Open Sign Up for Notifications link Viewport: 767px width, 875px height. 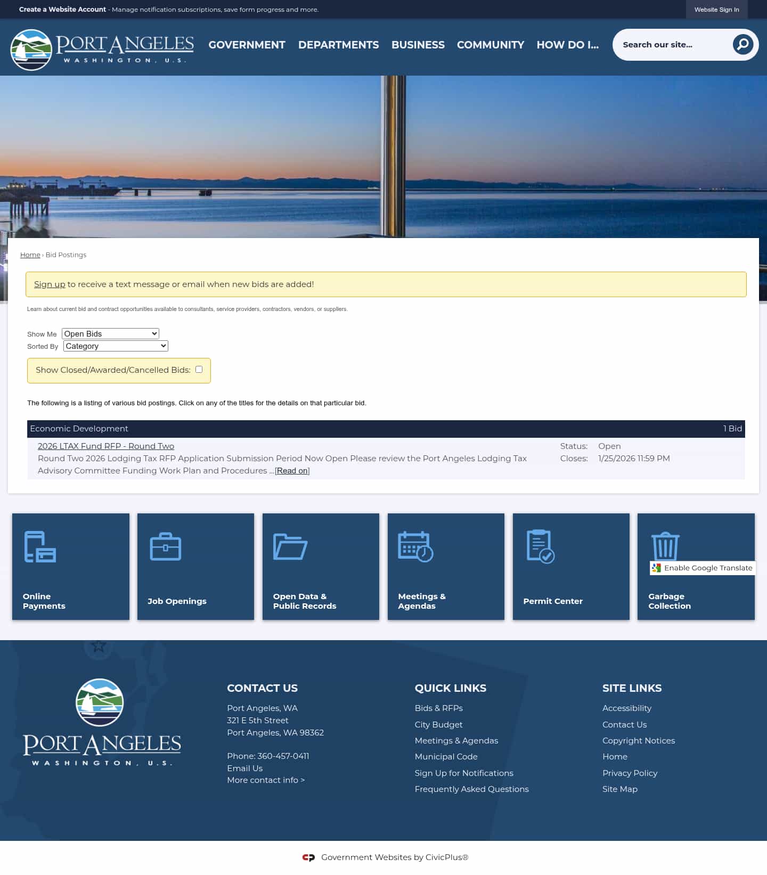pos(464,773)
